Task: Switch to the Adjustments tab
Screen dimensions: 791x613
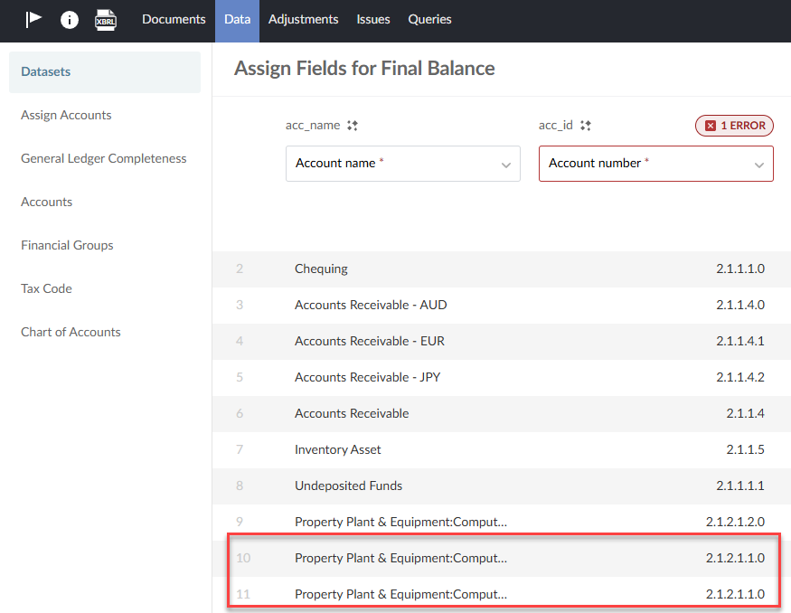Action: [x=303, y=19]
